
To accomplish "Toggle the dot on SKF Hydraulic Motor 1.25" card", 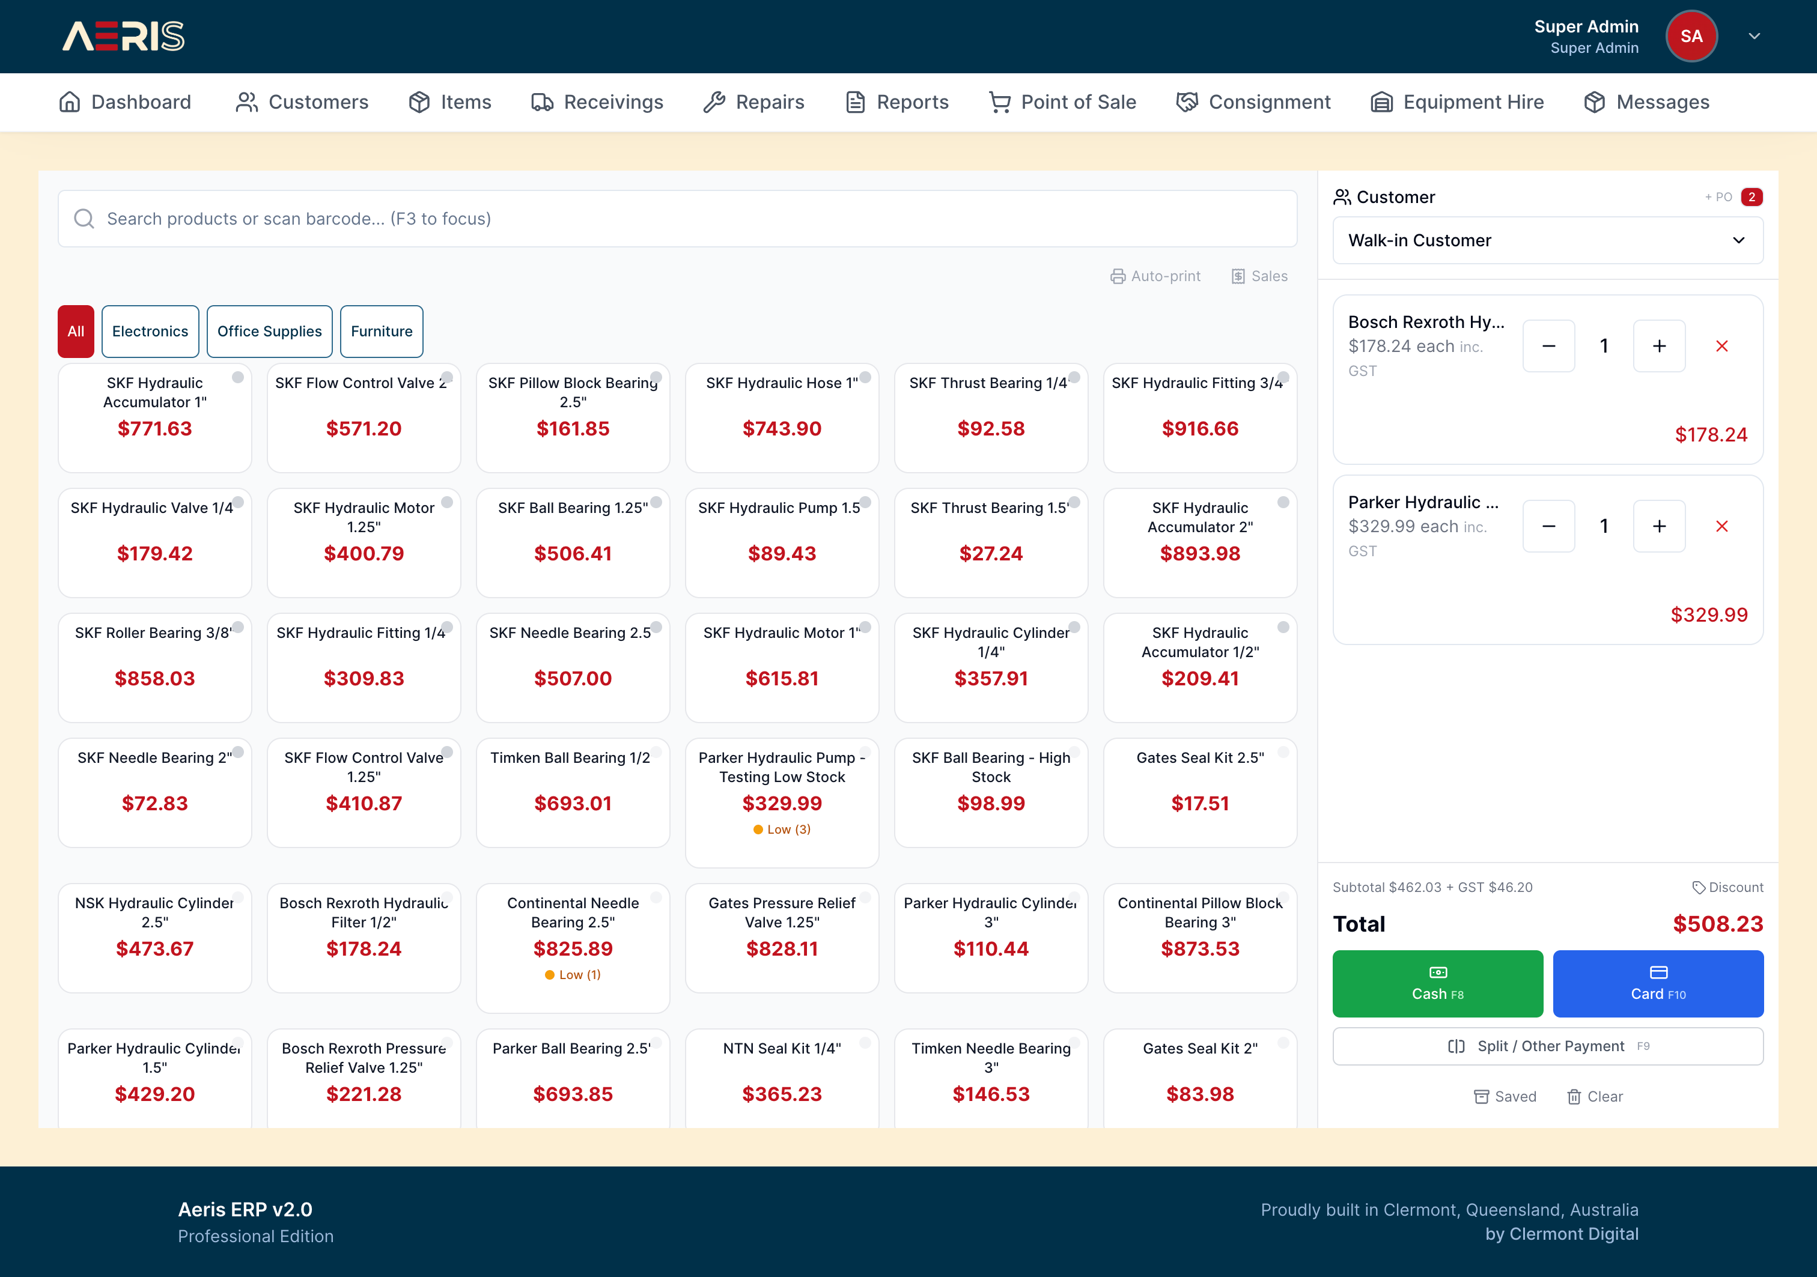I will pyautogui.click(x=446, y=502).
